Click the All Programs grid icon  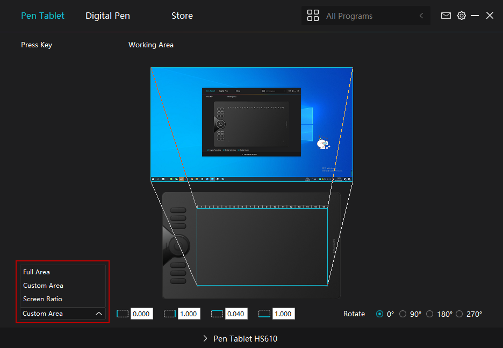click(313, 16)
